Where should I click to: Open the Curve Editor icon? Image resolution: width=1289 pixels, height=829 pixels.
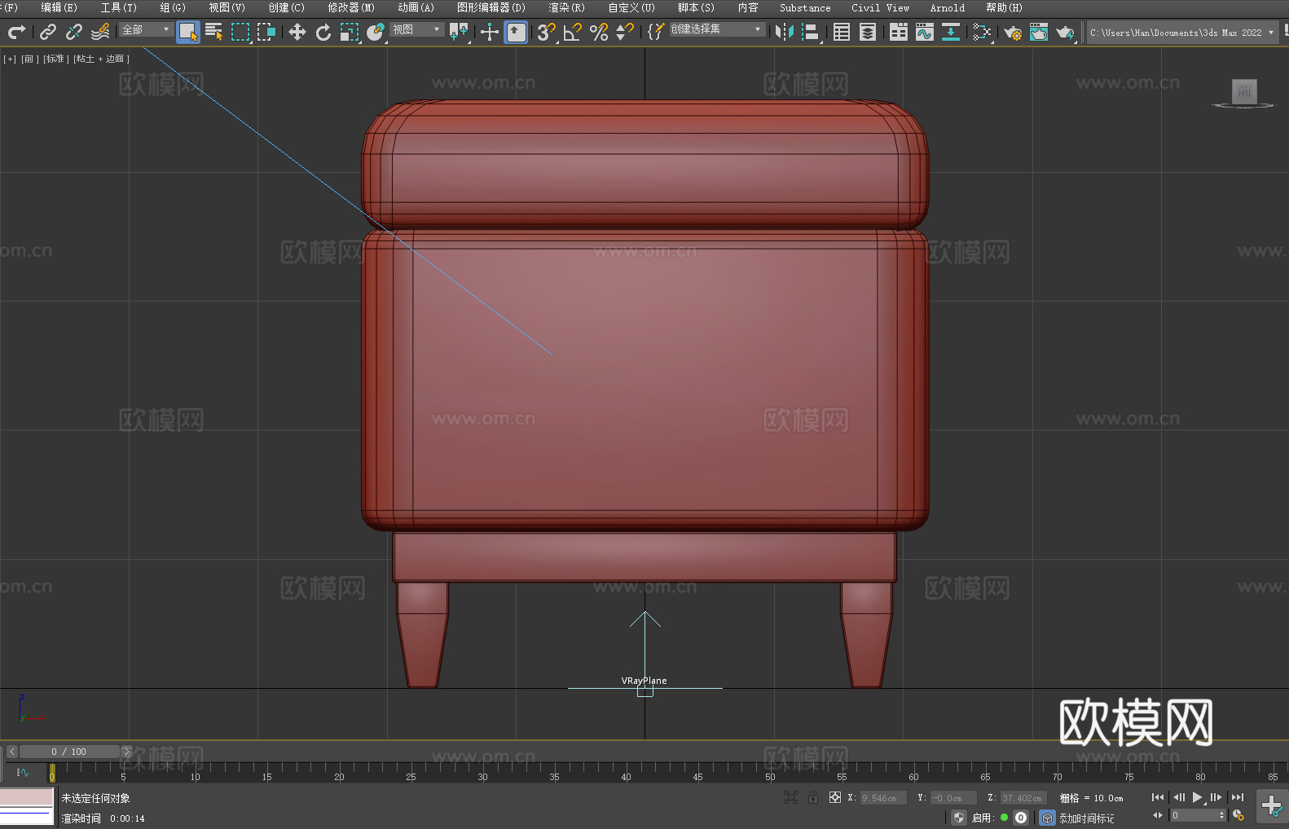tap(925, 32)
